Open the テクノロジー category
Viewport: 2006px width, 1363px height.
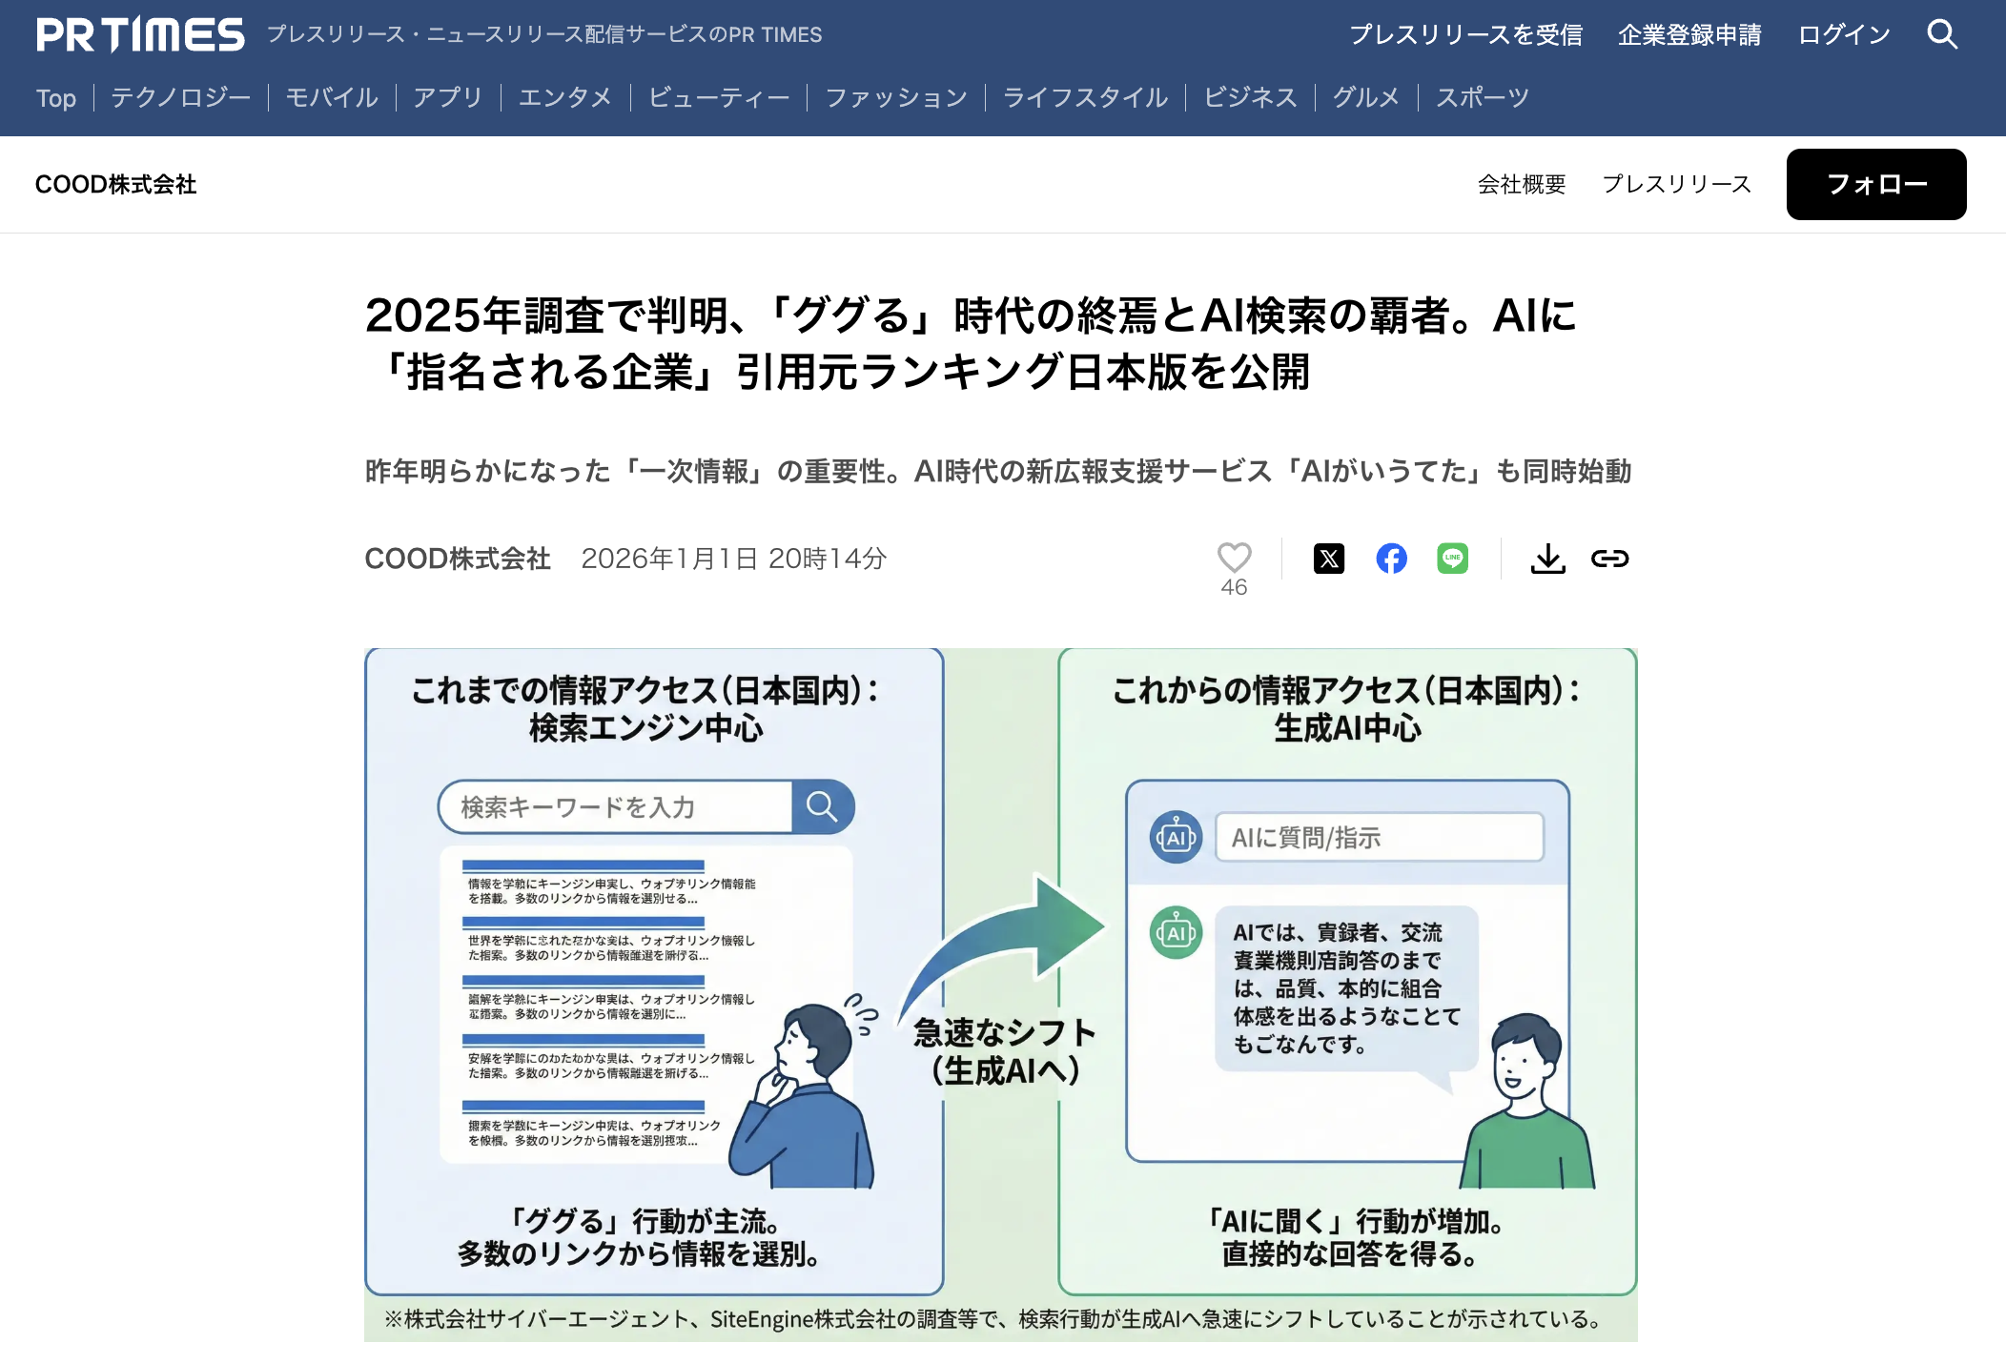click(180, 97)
